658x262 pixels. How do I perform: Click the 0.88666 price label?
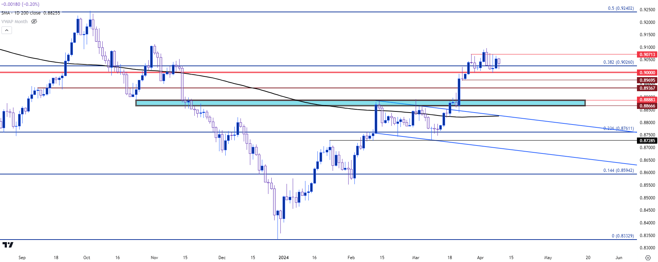tap(647, 106)
